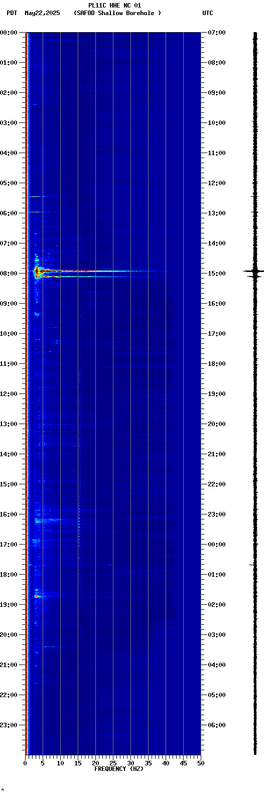Viewport: 277px width, 795px height.
Task: Click the UTC timezone label
Action: (x=208, y=13)
